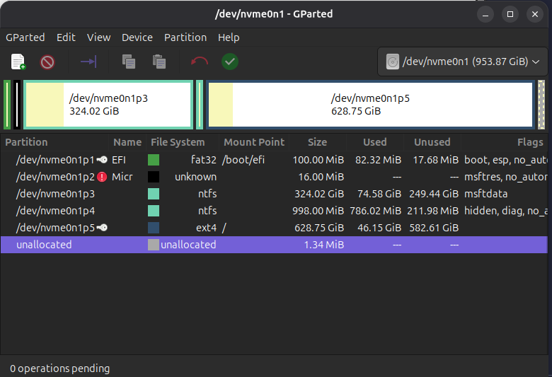Open the Device menu
This screenshot has width=552, height=377.
(x=137, y=37)
